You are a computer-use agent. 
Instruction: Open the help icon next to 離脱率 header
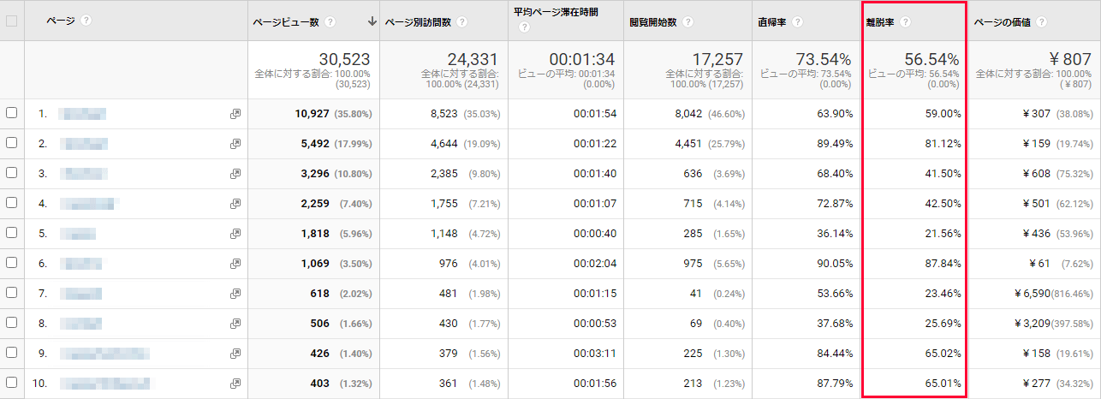(x=905, y=22)
